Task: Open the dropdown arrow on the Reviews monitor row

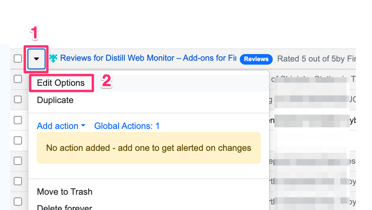Action: tap(36, 59)
